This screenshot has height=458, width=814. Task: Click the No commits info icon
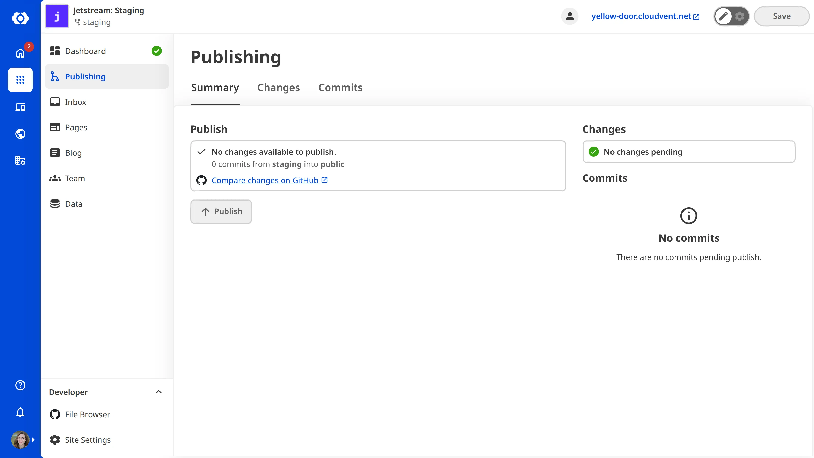point(689,216)
